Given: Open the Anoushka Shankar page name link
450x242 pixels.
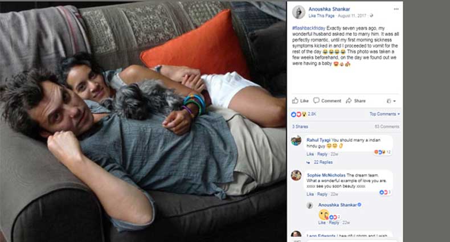Looking at the screenshot, I should [x=329, y=9].
